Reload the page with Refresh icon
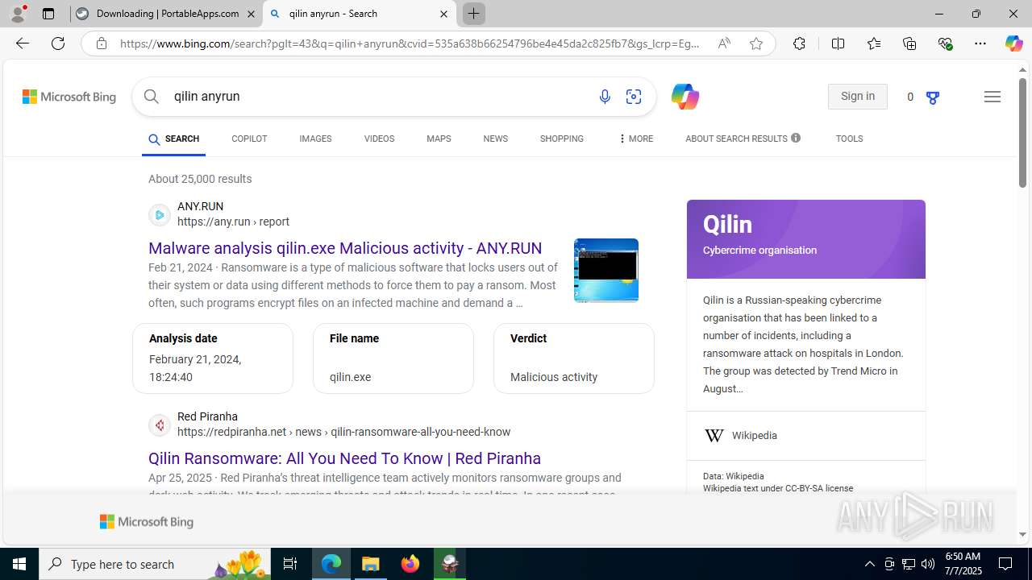 click(58, 43)
